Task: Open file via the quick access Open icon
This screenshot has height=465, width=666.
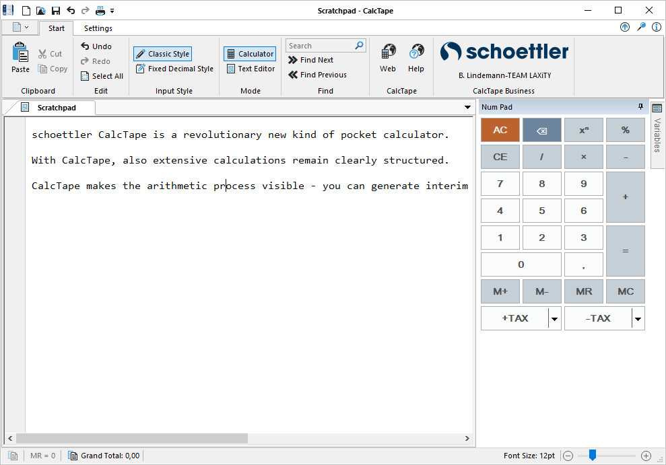Action: click(x=41, y=11)
